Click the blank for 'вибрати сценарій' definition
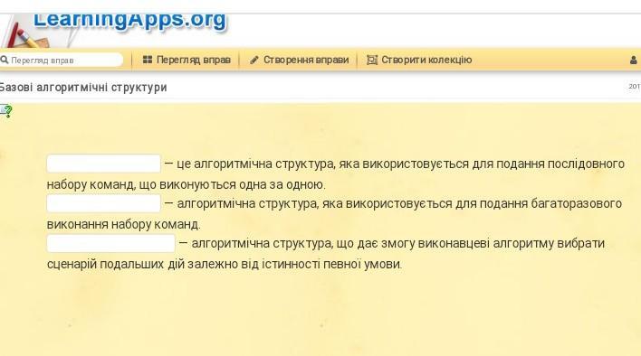This screenshot has width=641, height=356. 110,243
